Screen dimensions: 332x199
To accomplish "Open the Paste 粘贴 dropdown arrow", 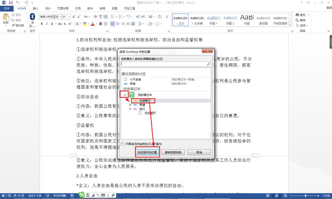I will [6, 26].
